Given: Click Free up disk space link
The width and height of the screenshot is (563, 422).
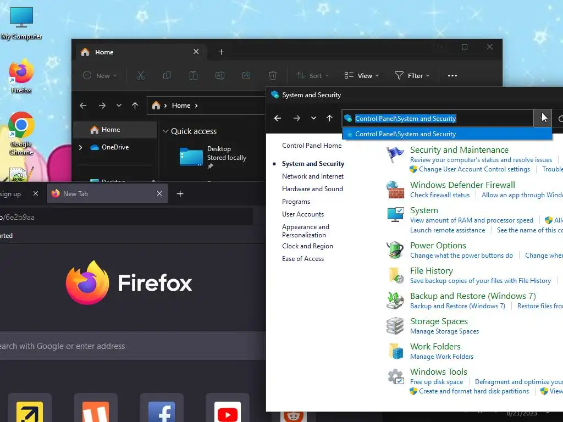Looking at the screenshot, I should coord(437,382).
